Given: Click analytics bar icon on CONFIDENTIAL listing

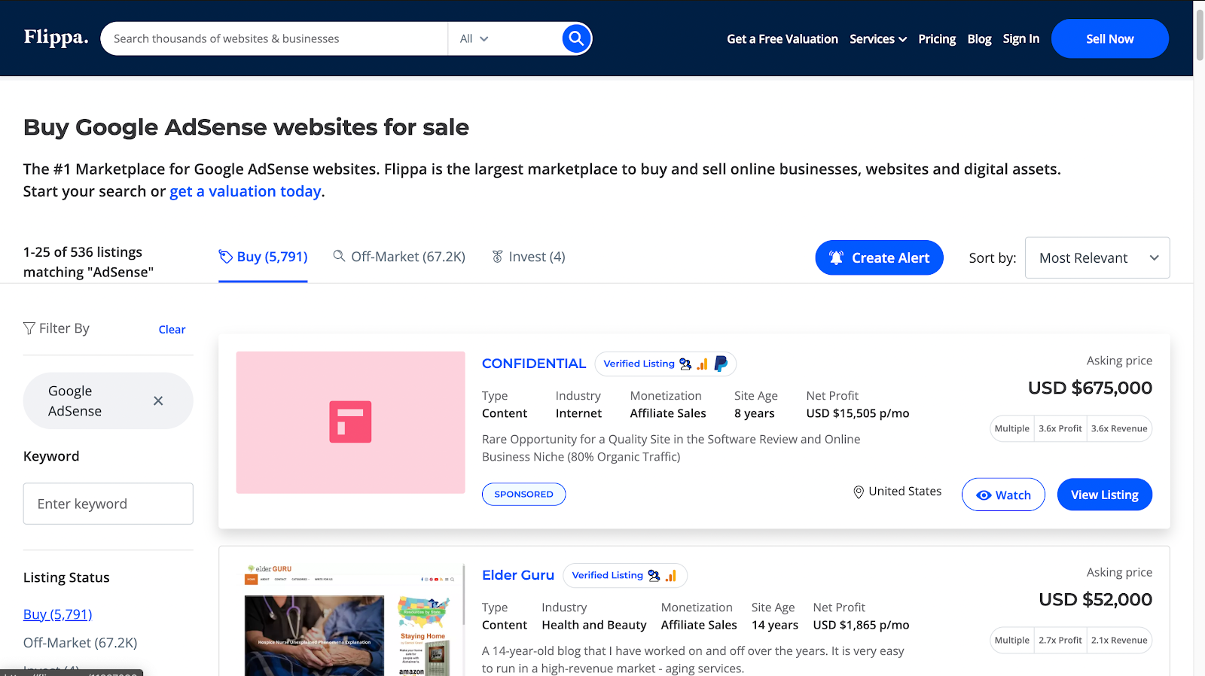Looking at the screenshot, I should (x=702, y=364).
